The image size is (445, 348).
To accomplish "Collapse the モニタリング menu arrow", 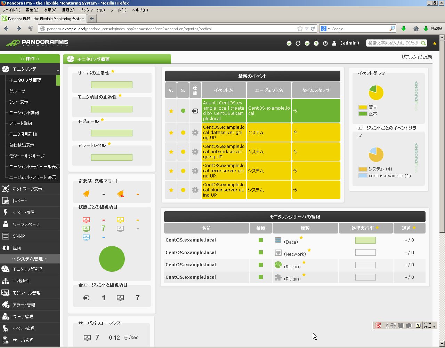I will coord(58,70).
